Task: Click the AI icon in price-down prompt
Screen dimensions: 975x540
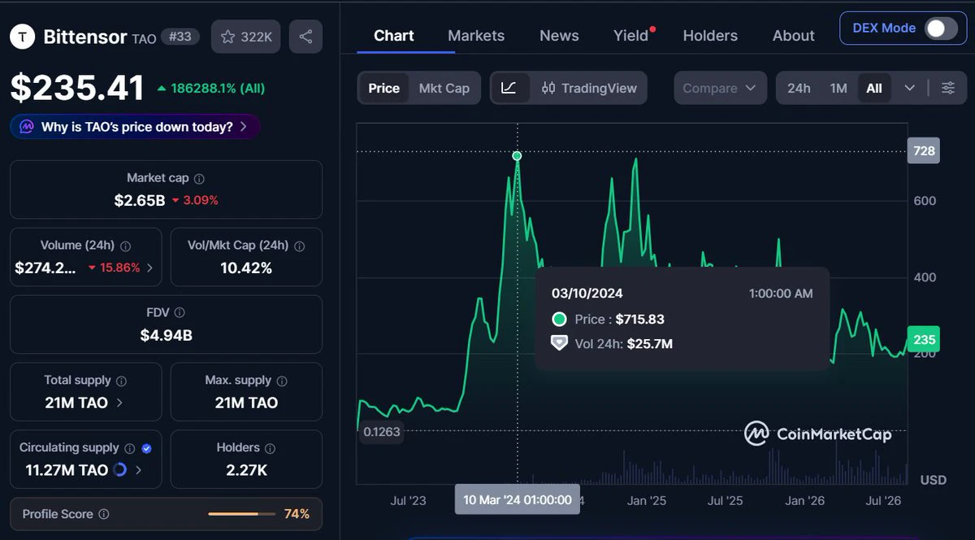Action: coord(27,127)
